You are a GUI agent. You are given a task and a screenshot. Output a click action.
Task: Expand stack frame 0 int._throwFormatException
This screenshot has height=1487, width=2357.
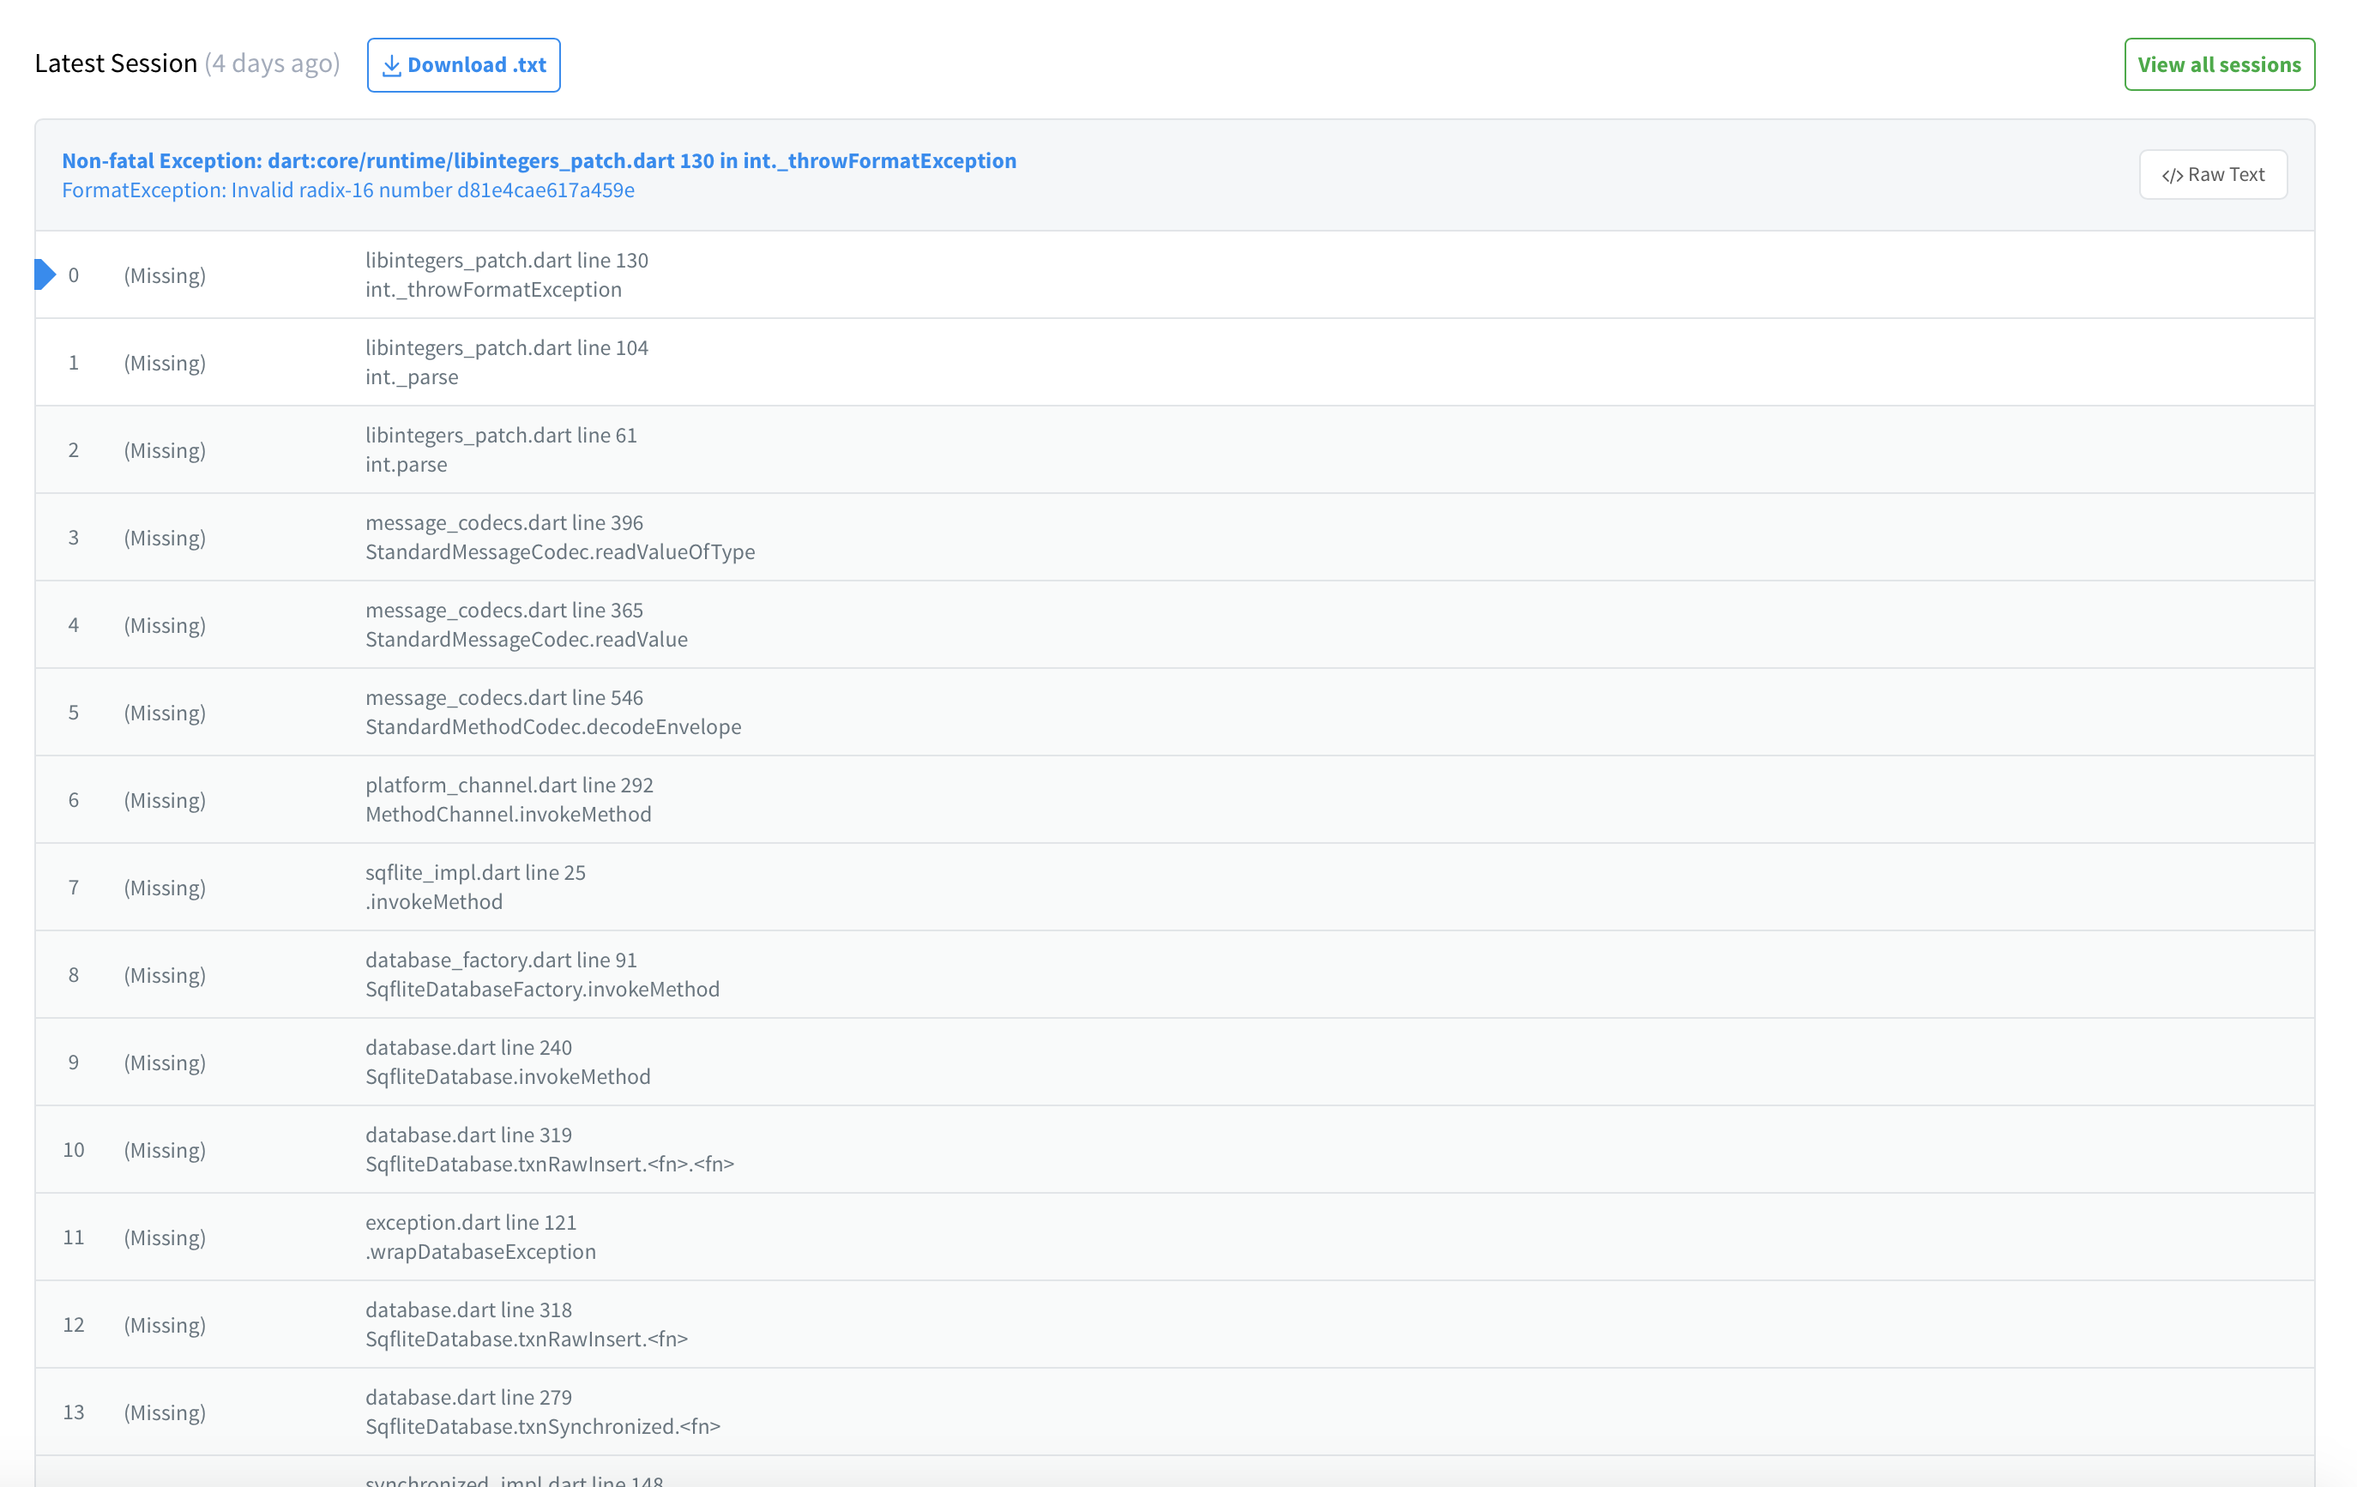click(x=685, y=275)
